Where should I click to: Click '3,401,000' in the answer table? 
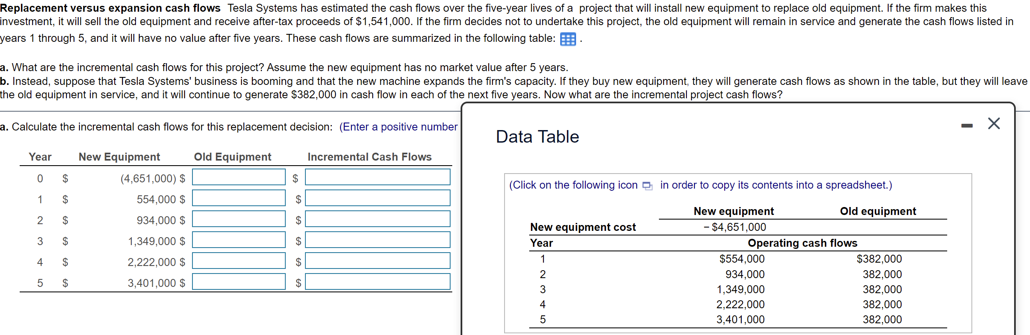click(x=152, y=283)
